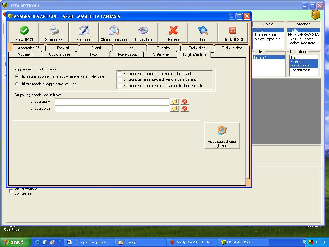The image size is (329, 247).
Task: Switch to Movimenti tab
Action: 25,54
